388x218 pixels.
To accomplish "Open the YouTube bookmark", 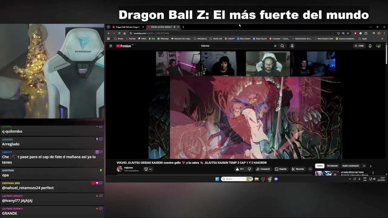I will pyautogui.click(x=131, y=39).
